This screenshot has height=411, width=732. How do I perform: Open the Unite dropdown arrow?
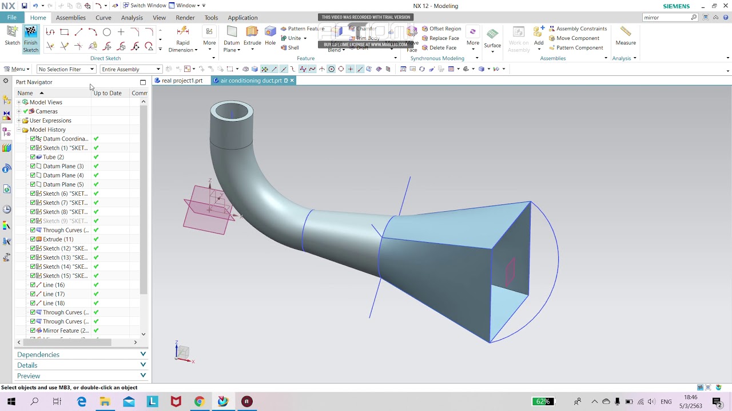pos(305,38)
